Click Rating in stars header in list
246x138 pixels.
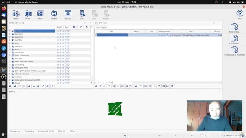tap(165, 31)
